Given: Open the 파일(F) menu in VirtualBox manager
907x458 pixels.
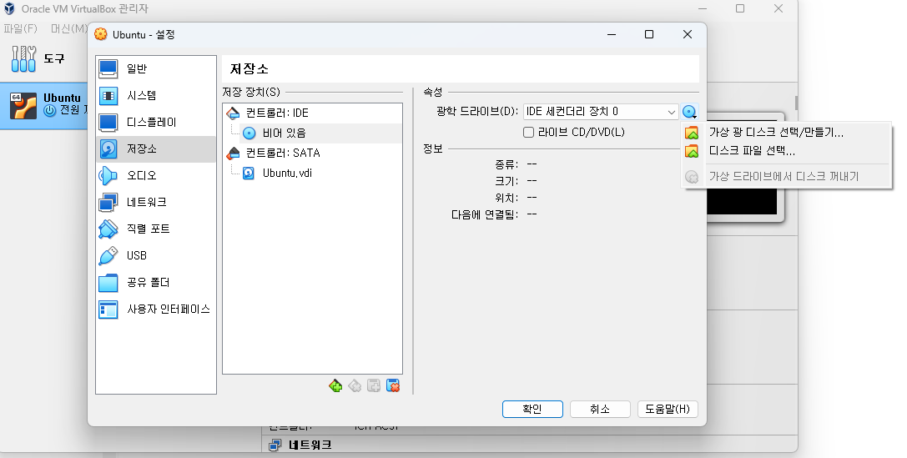Looking at the screenshot, I should click(20, 28).
